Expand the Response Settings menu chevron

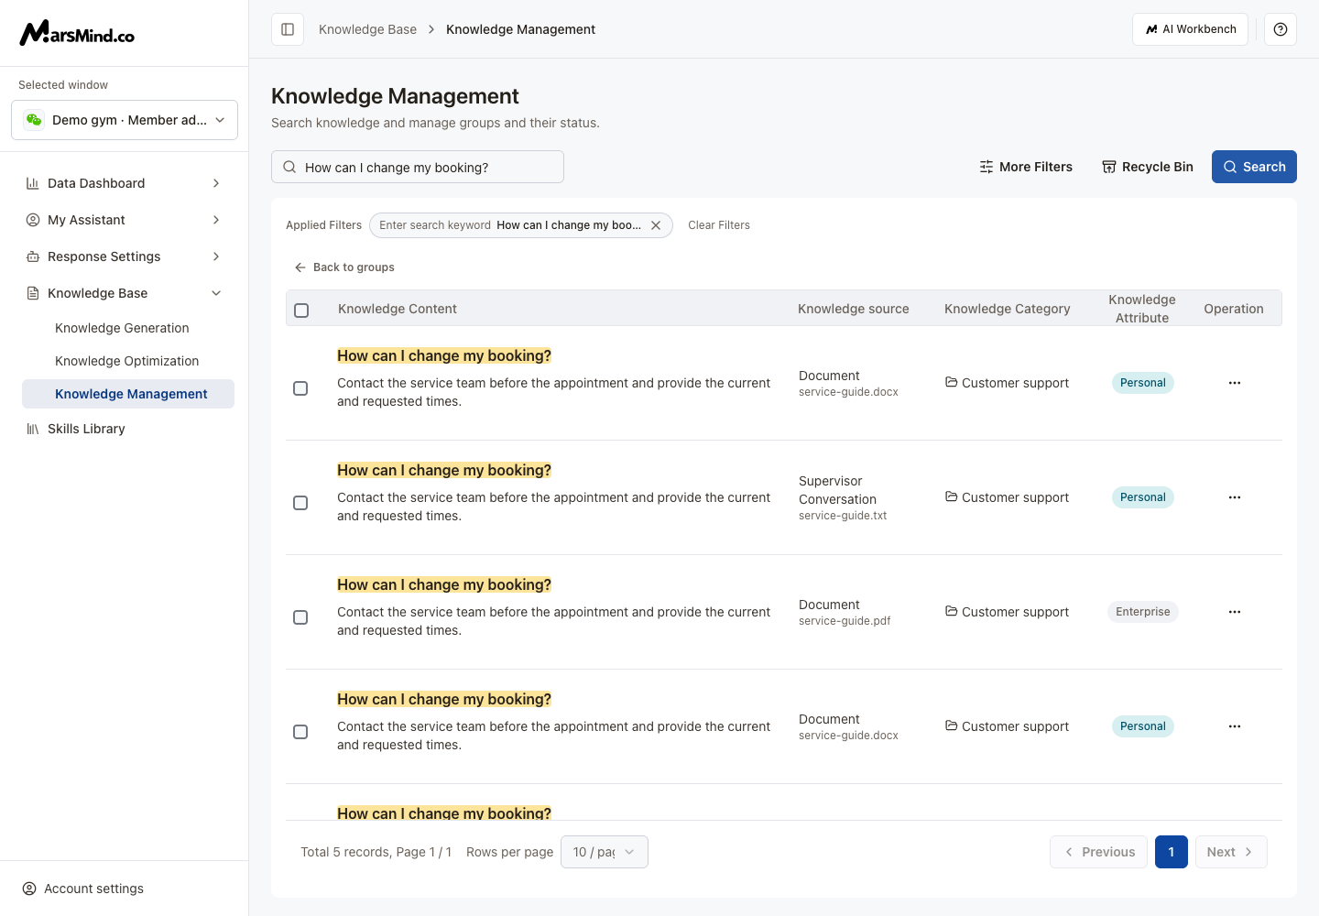[216, 256]
